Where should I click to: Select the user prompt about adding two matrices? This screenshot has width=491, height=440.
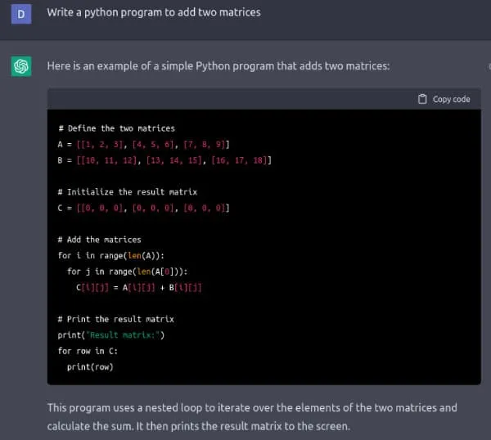[154, 13]
